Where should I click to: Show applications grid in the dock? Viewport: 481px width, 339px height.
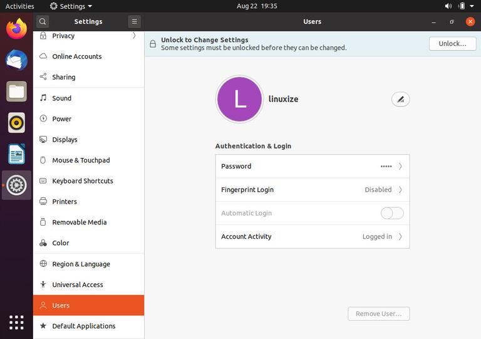[x=17, y=322]
